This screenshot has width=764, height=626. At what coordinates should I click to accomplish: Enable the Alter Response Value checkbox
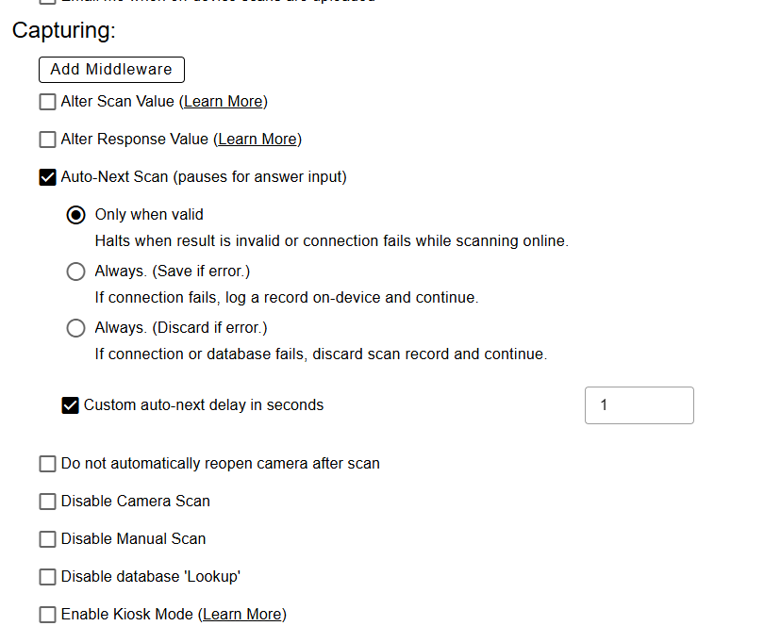(47, 140)
